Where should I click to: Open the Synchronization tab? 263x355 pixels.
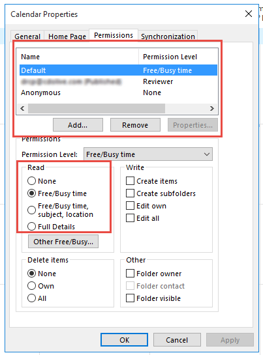click(x=168, y=36)
